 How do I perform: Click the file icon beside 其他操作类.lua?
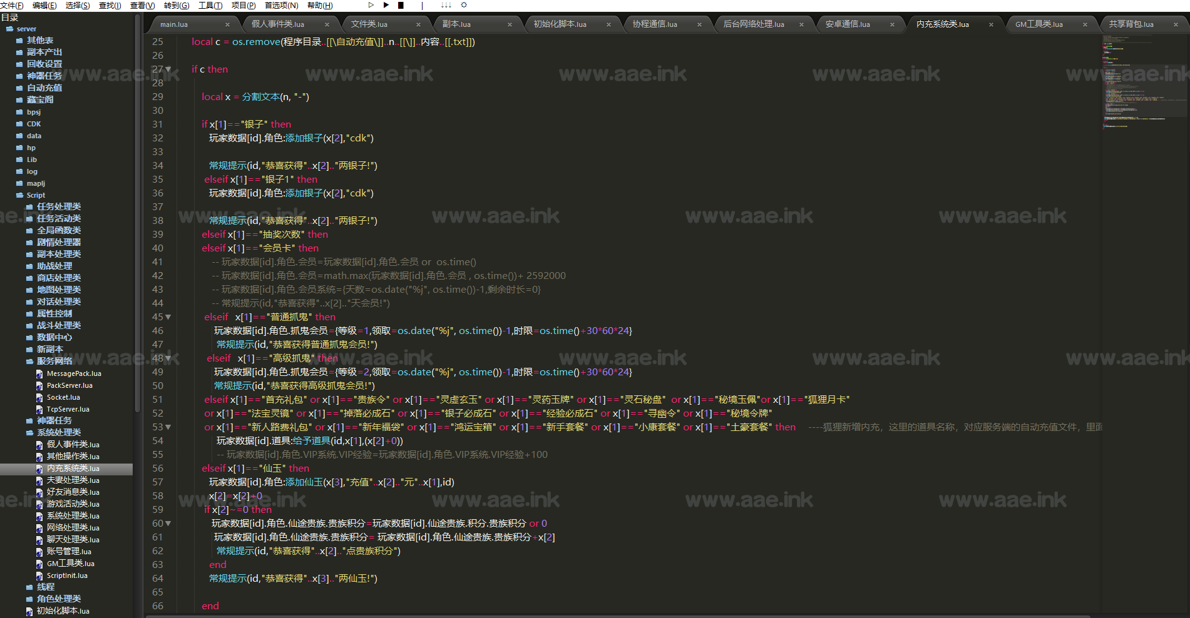pos(39,457)
